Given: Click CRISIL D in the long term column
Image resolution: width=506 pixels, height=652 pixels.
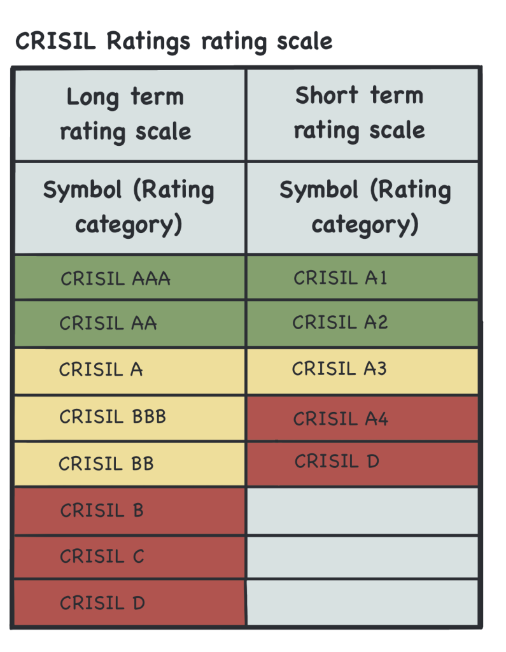Looking at the screenshot, I should coord(129,602).
